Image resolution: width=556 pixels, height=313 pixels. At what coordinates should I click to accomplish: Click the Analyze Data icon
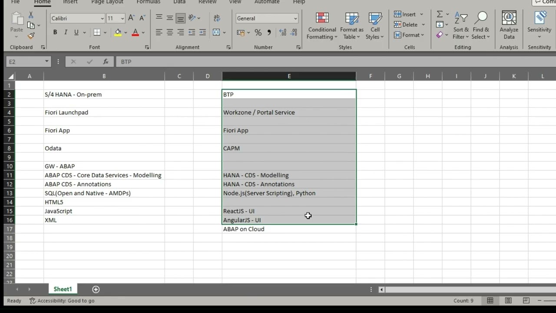click(509, 25)
